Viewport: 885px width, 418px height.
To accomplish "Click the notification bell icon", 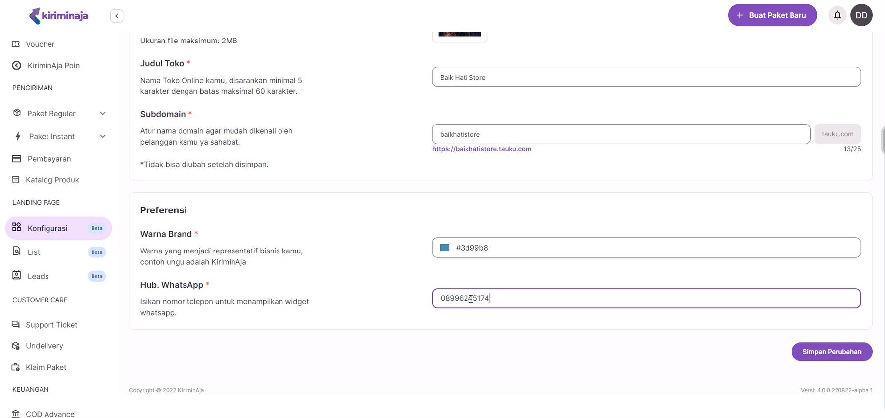I will point(837,15).
